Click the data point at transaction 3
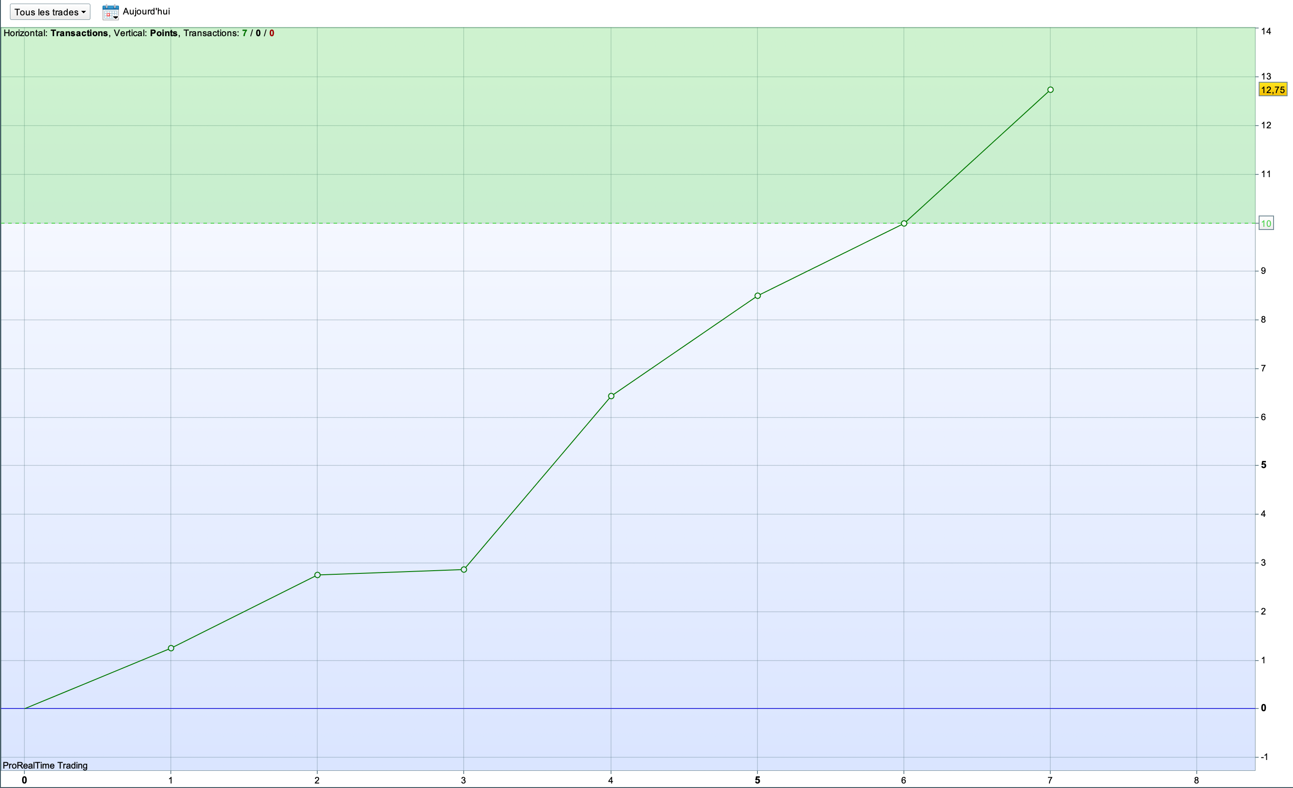Image resolution: width=1293 pixels, height=788 pixels. (x=464, y=570)
